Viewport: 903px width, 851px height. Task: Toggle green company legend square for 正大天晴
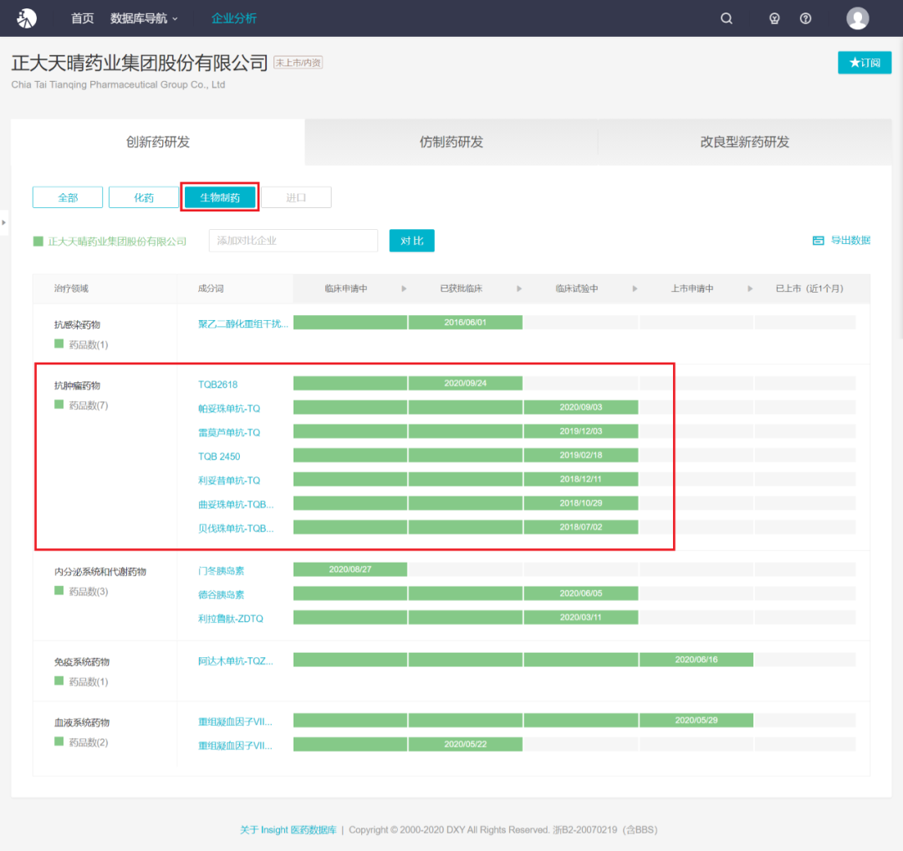[38, 242]
